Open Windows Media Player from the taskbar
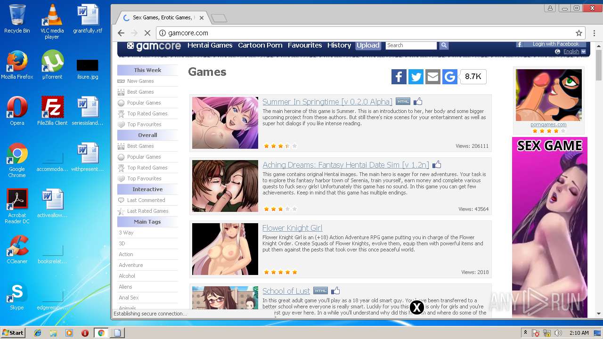Viewport: 603px width, 339px height. click(x=69, y=333)
